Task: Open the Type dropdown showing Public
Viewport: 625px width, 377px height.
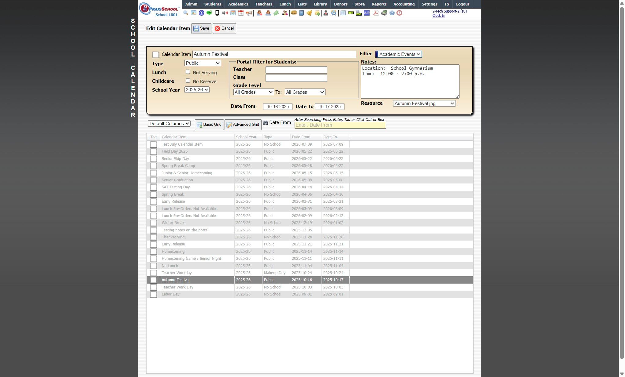Action: (x=203, y=63)
